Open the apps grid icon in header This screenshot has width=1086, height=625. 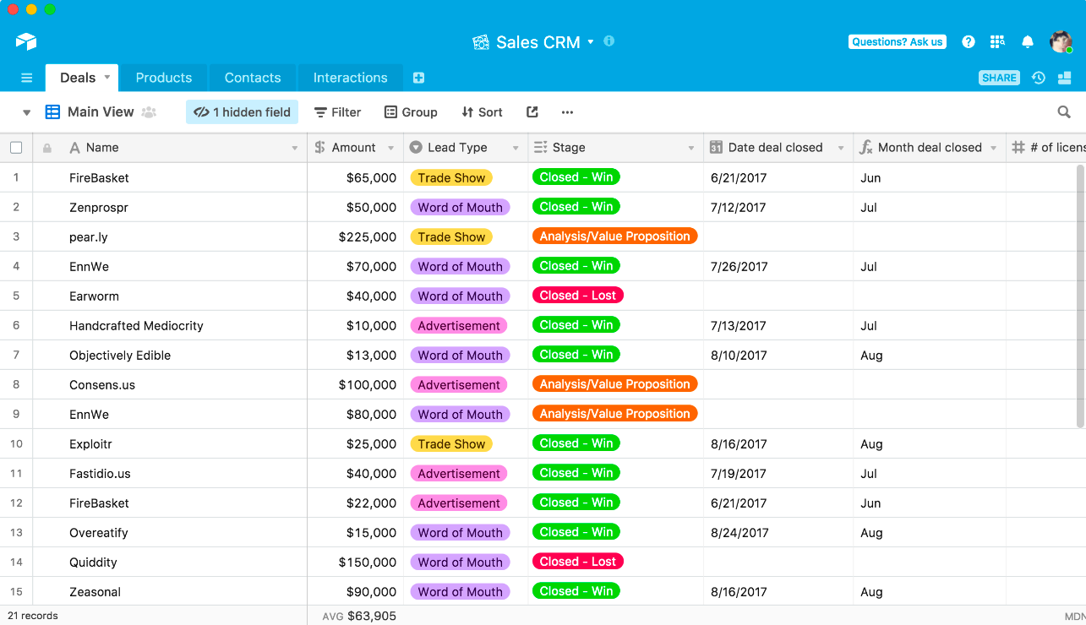point(997,41)
